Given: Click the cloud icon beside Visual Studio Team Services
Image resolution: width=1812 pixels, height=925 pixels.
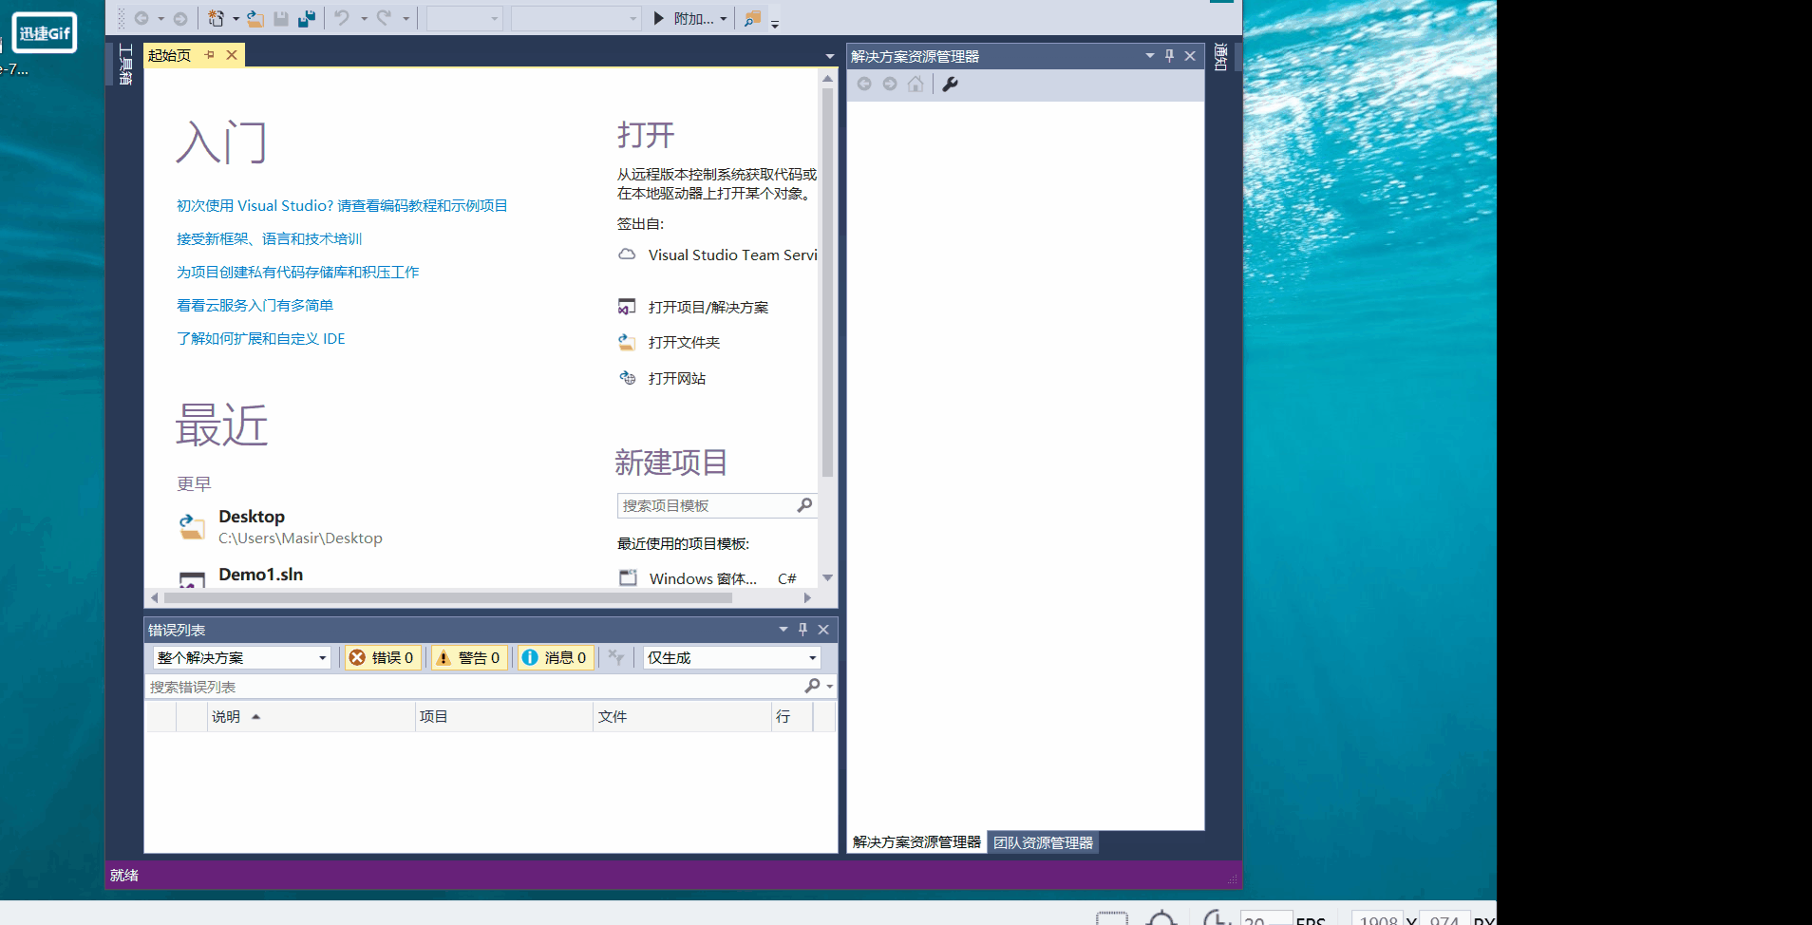Looking at the screenshot, I should (627, 255).
